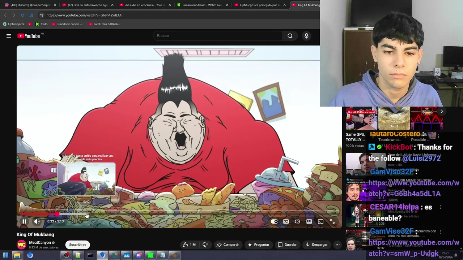
Task: Switch to the OptiJuegos es persegido tab
Action: click(259, 5)
